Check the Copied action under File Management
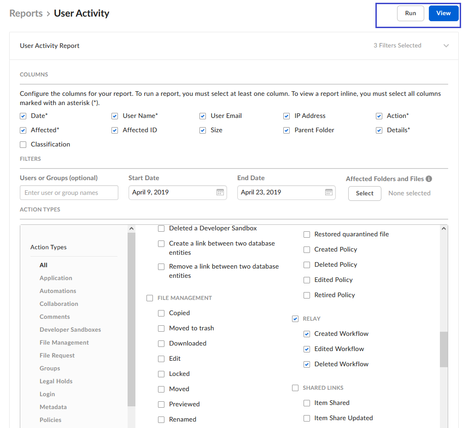Screen dimensions: 462x428 point(161,313)
